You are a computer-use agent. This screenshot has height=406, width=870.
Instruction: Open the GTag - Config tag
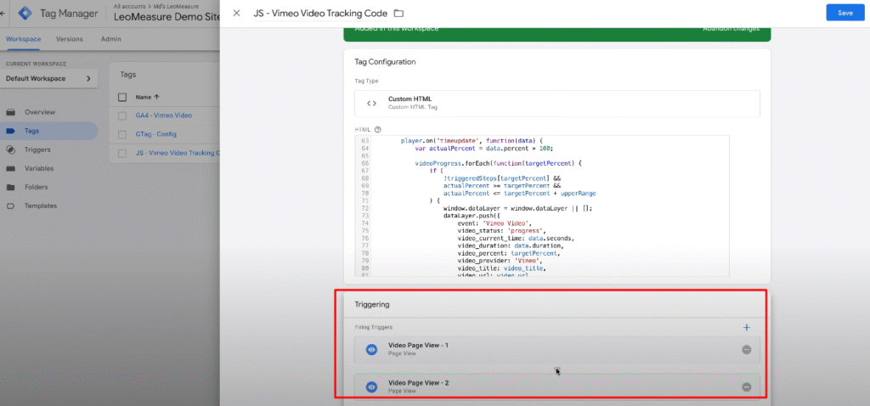[155, 135]
